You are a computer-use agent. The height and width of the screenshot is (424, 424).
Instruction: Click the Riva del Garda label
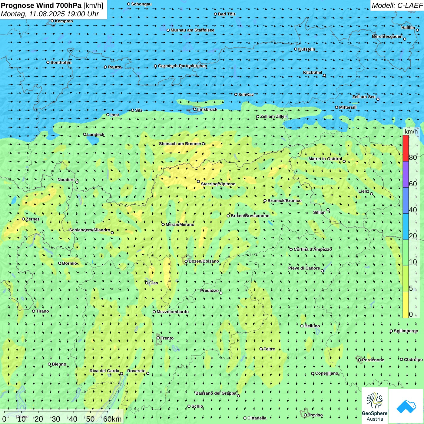coord(104,371)
